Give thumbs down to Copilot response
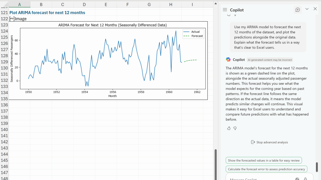This screenshot has height=180, width=321. click(235, 128)
